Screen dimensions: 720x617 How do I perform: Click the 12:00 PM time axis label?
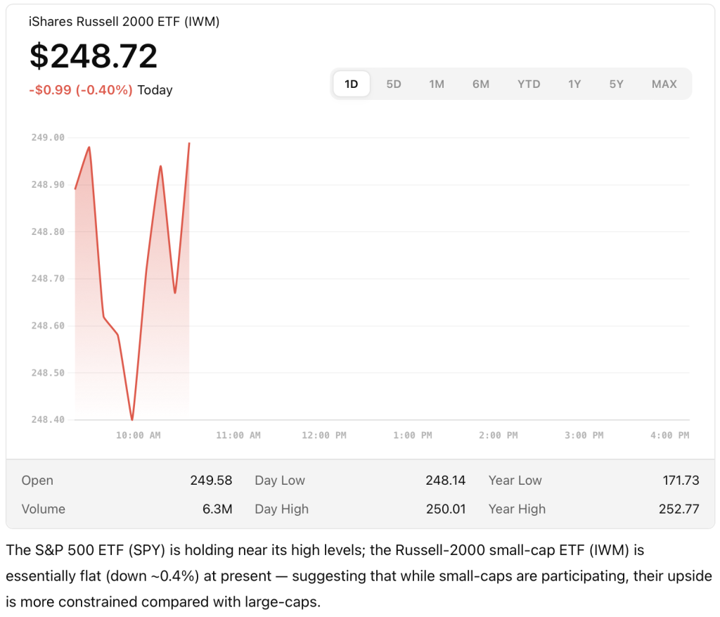(324, 435)
